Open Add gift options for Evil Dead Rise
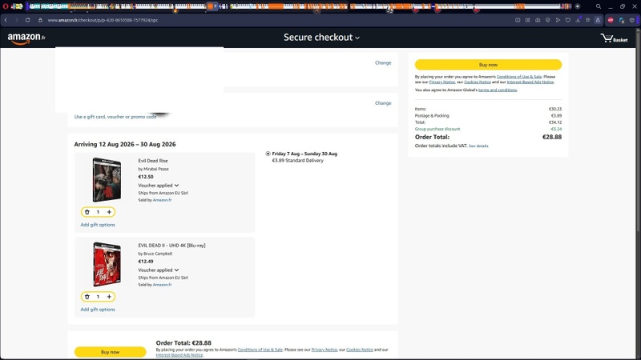Viewport: 641px width, 360px height. pos(98,225)
